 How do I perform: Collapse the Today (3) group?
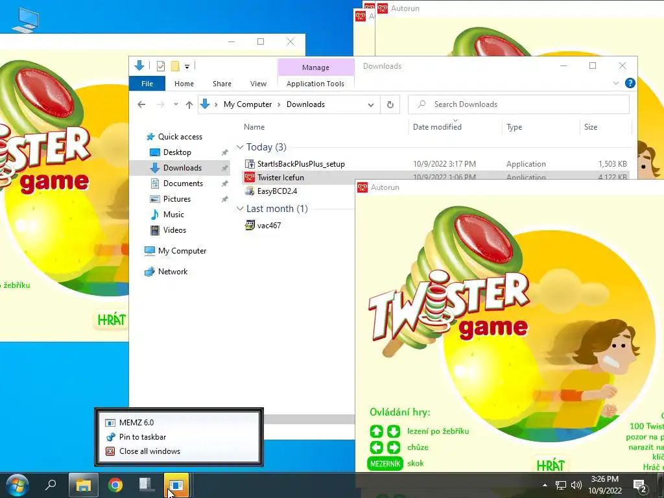[x=240, y=147]
